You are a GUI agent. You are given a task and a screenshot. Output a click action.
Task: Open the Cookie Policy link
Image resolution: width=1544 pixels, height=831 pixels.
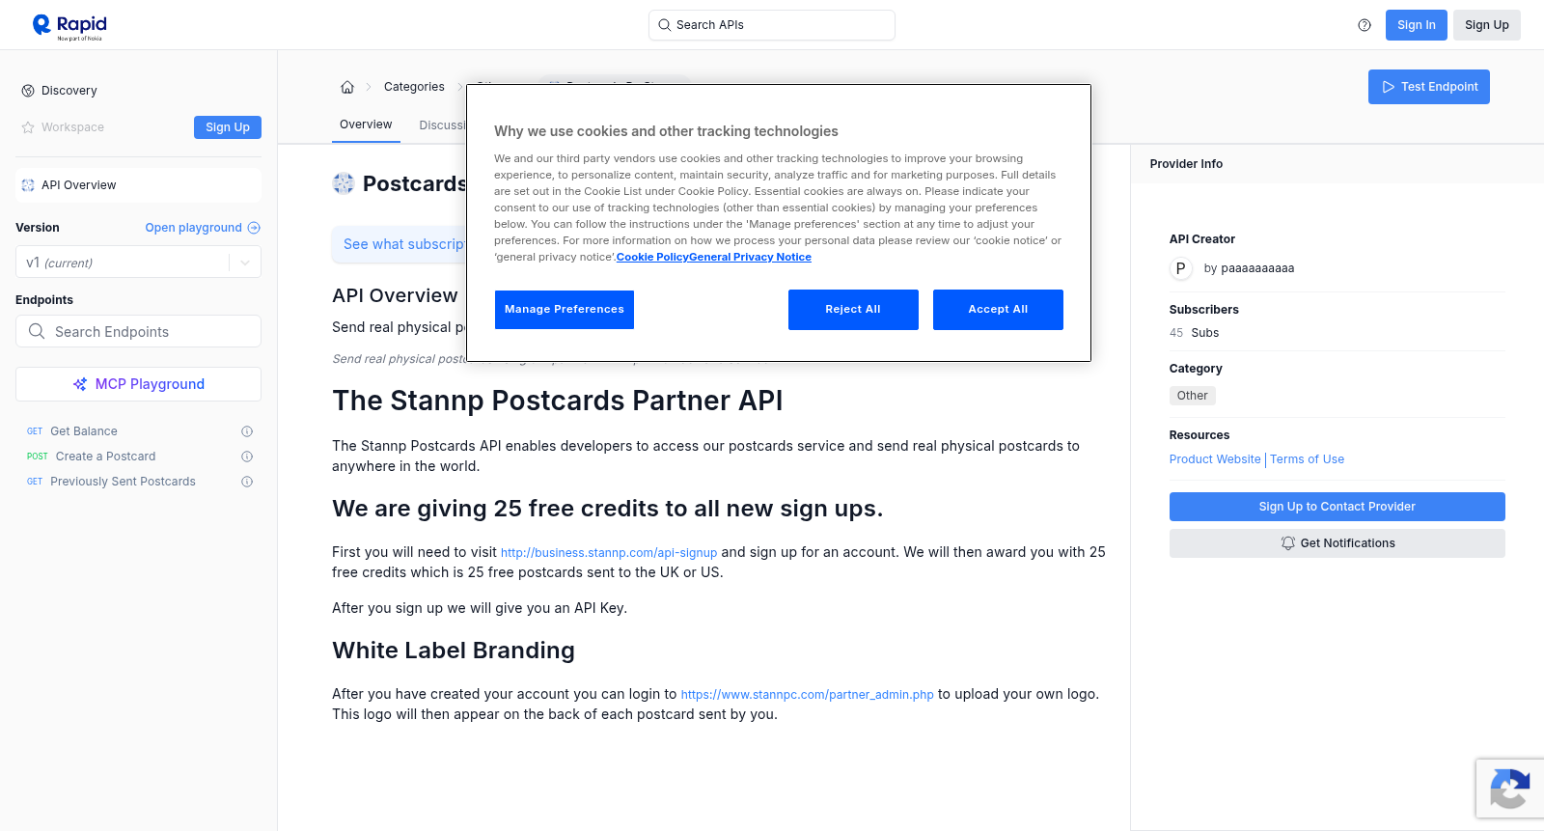coord(652,257)
